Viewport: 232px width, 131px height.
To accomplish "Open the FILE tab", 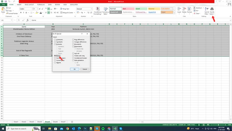I will coord(3,5).
